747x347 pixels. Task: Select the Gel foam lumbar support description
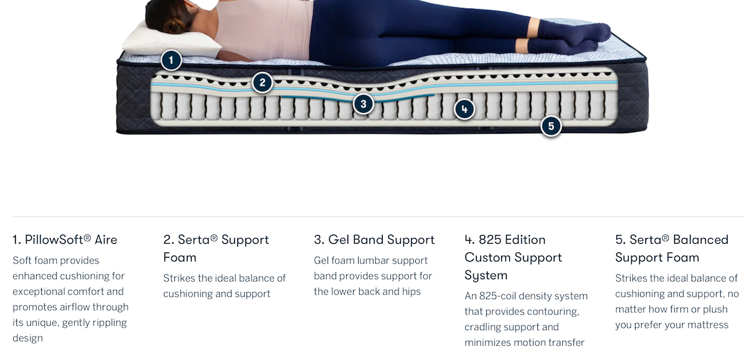click(373, 275)
